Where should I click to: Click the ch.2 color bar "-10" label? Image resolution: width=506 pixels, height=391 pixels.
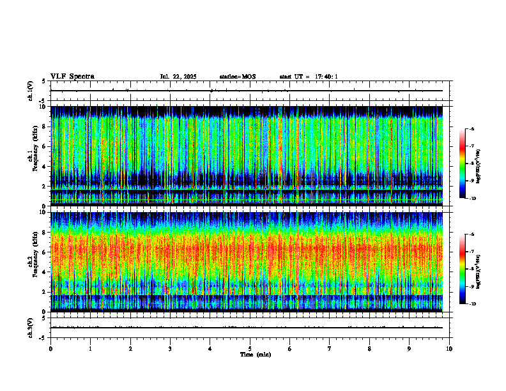[472, 304]
